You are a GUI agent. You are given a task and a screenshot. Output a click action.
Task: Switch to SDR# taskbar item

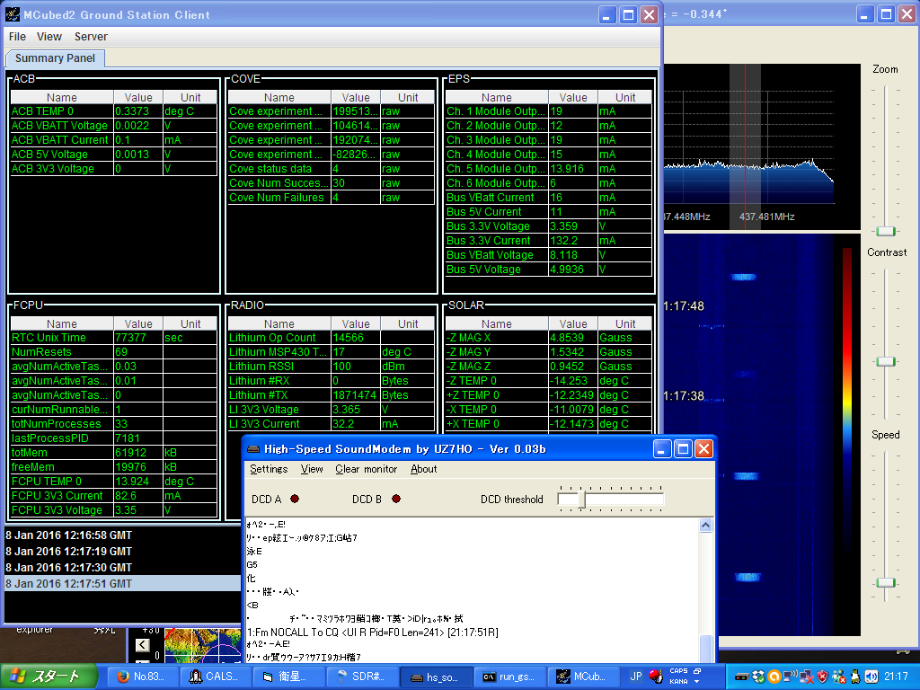pos(361,677)
